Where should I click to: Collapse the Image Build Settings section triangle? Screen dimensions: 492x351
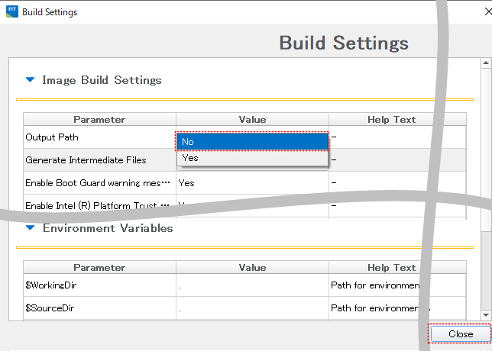30,79
